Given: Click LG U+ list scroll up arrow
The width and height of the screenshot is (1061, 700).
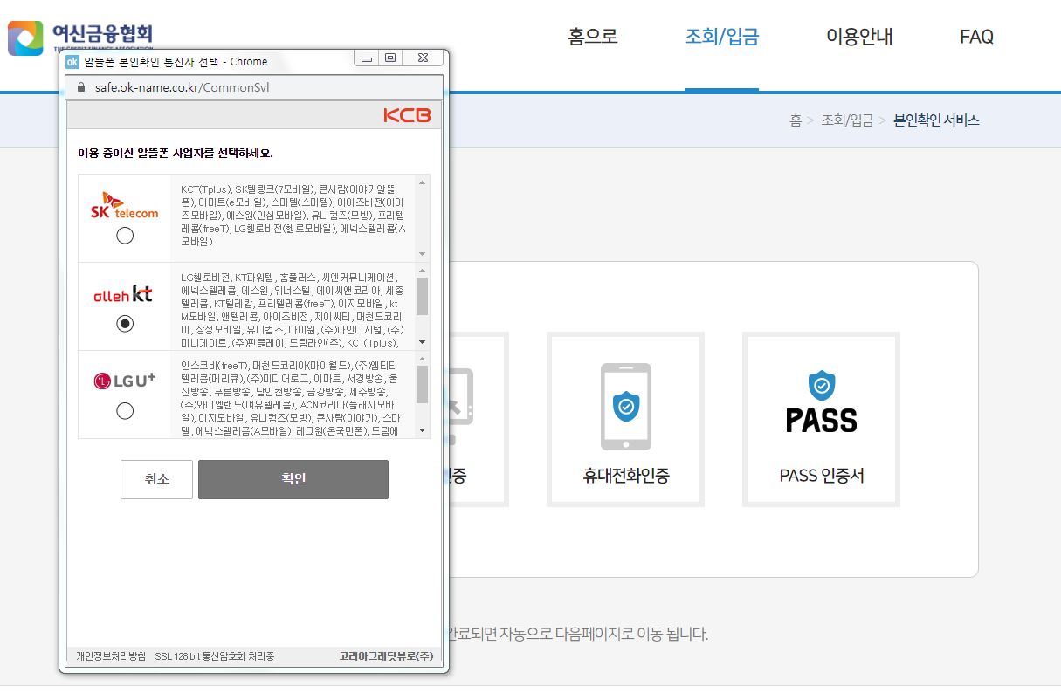Looking at the screenshot, I should point(423,359).
